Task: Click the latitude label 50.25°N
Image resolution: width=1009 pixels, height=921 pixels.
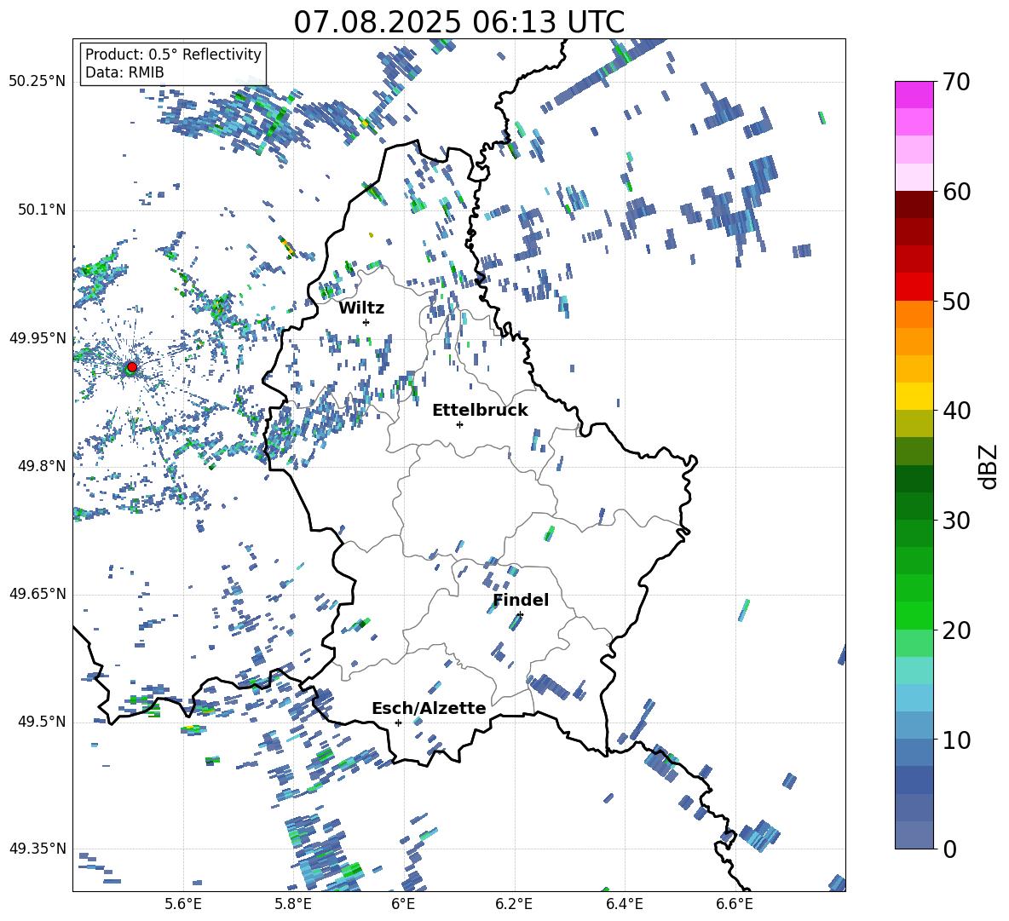Action: click(x=37, y=82)
